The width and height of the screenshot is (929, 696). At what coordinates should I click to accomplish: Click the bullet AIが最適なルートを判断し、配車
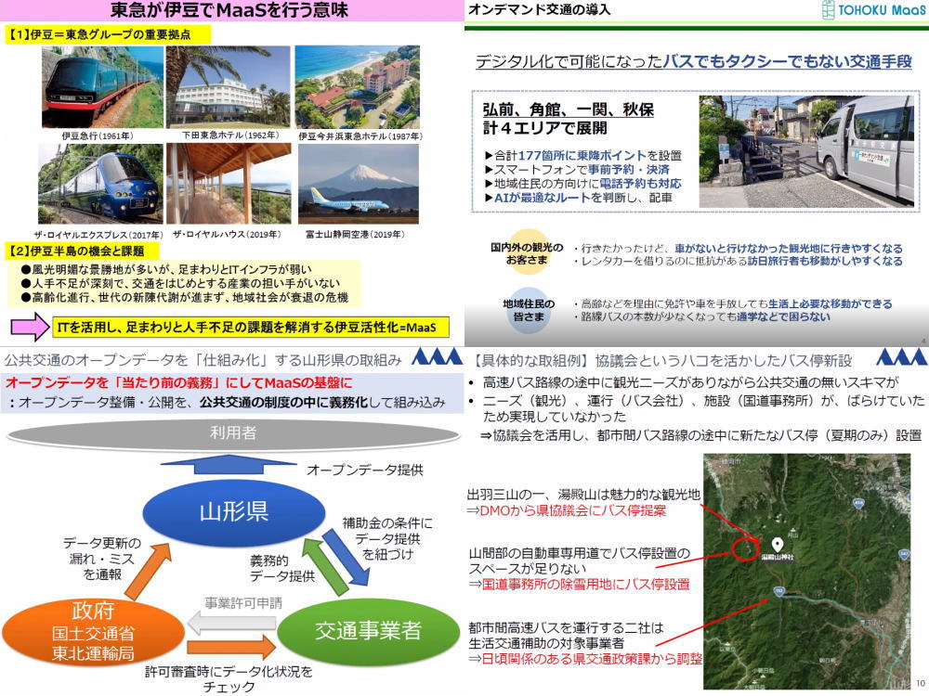578,198
